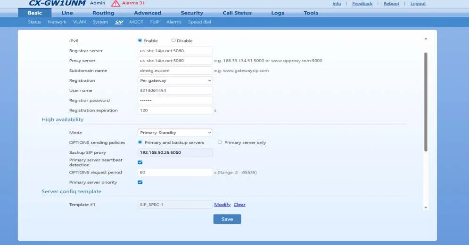Open the Security main tab
469x245 pixels.
coord(192,13)
